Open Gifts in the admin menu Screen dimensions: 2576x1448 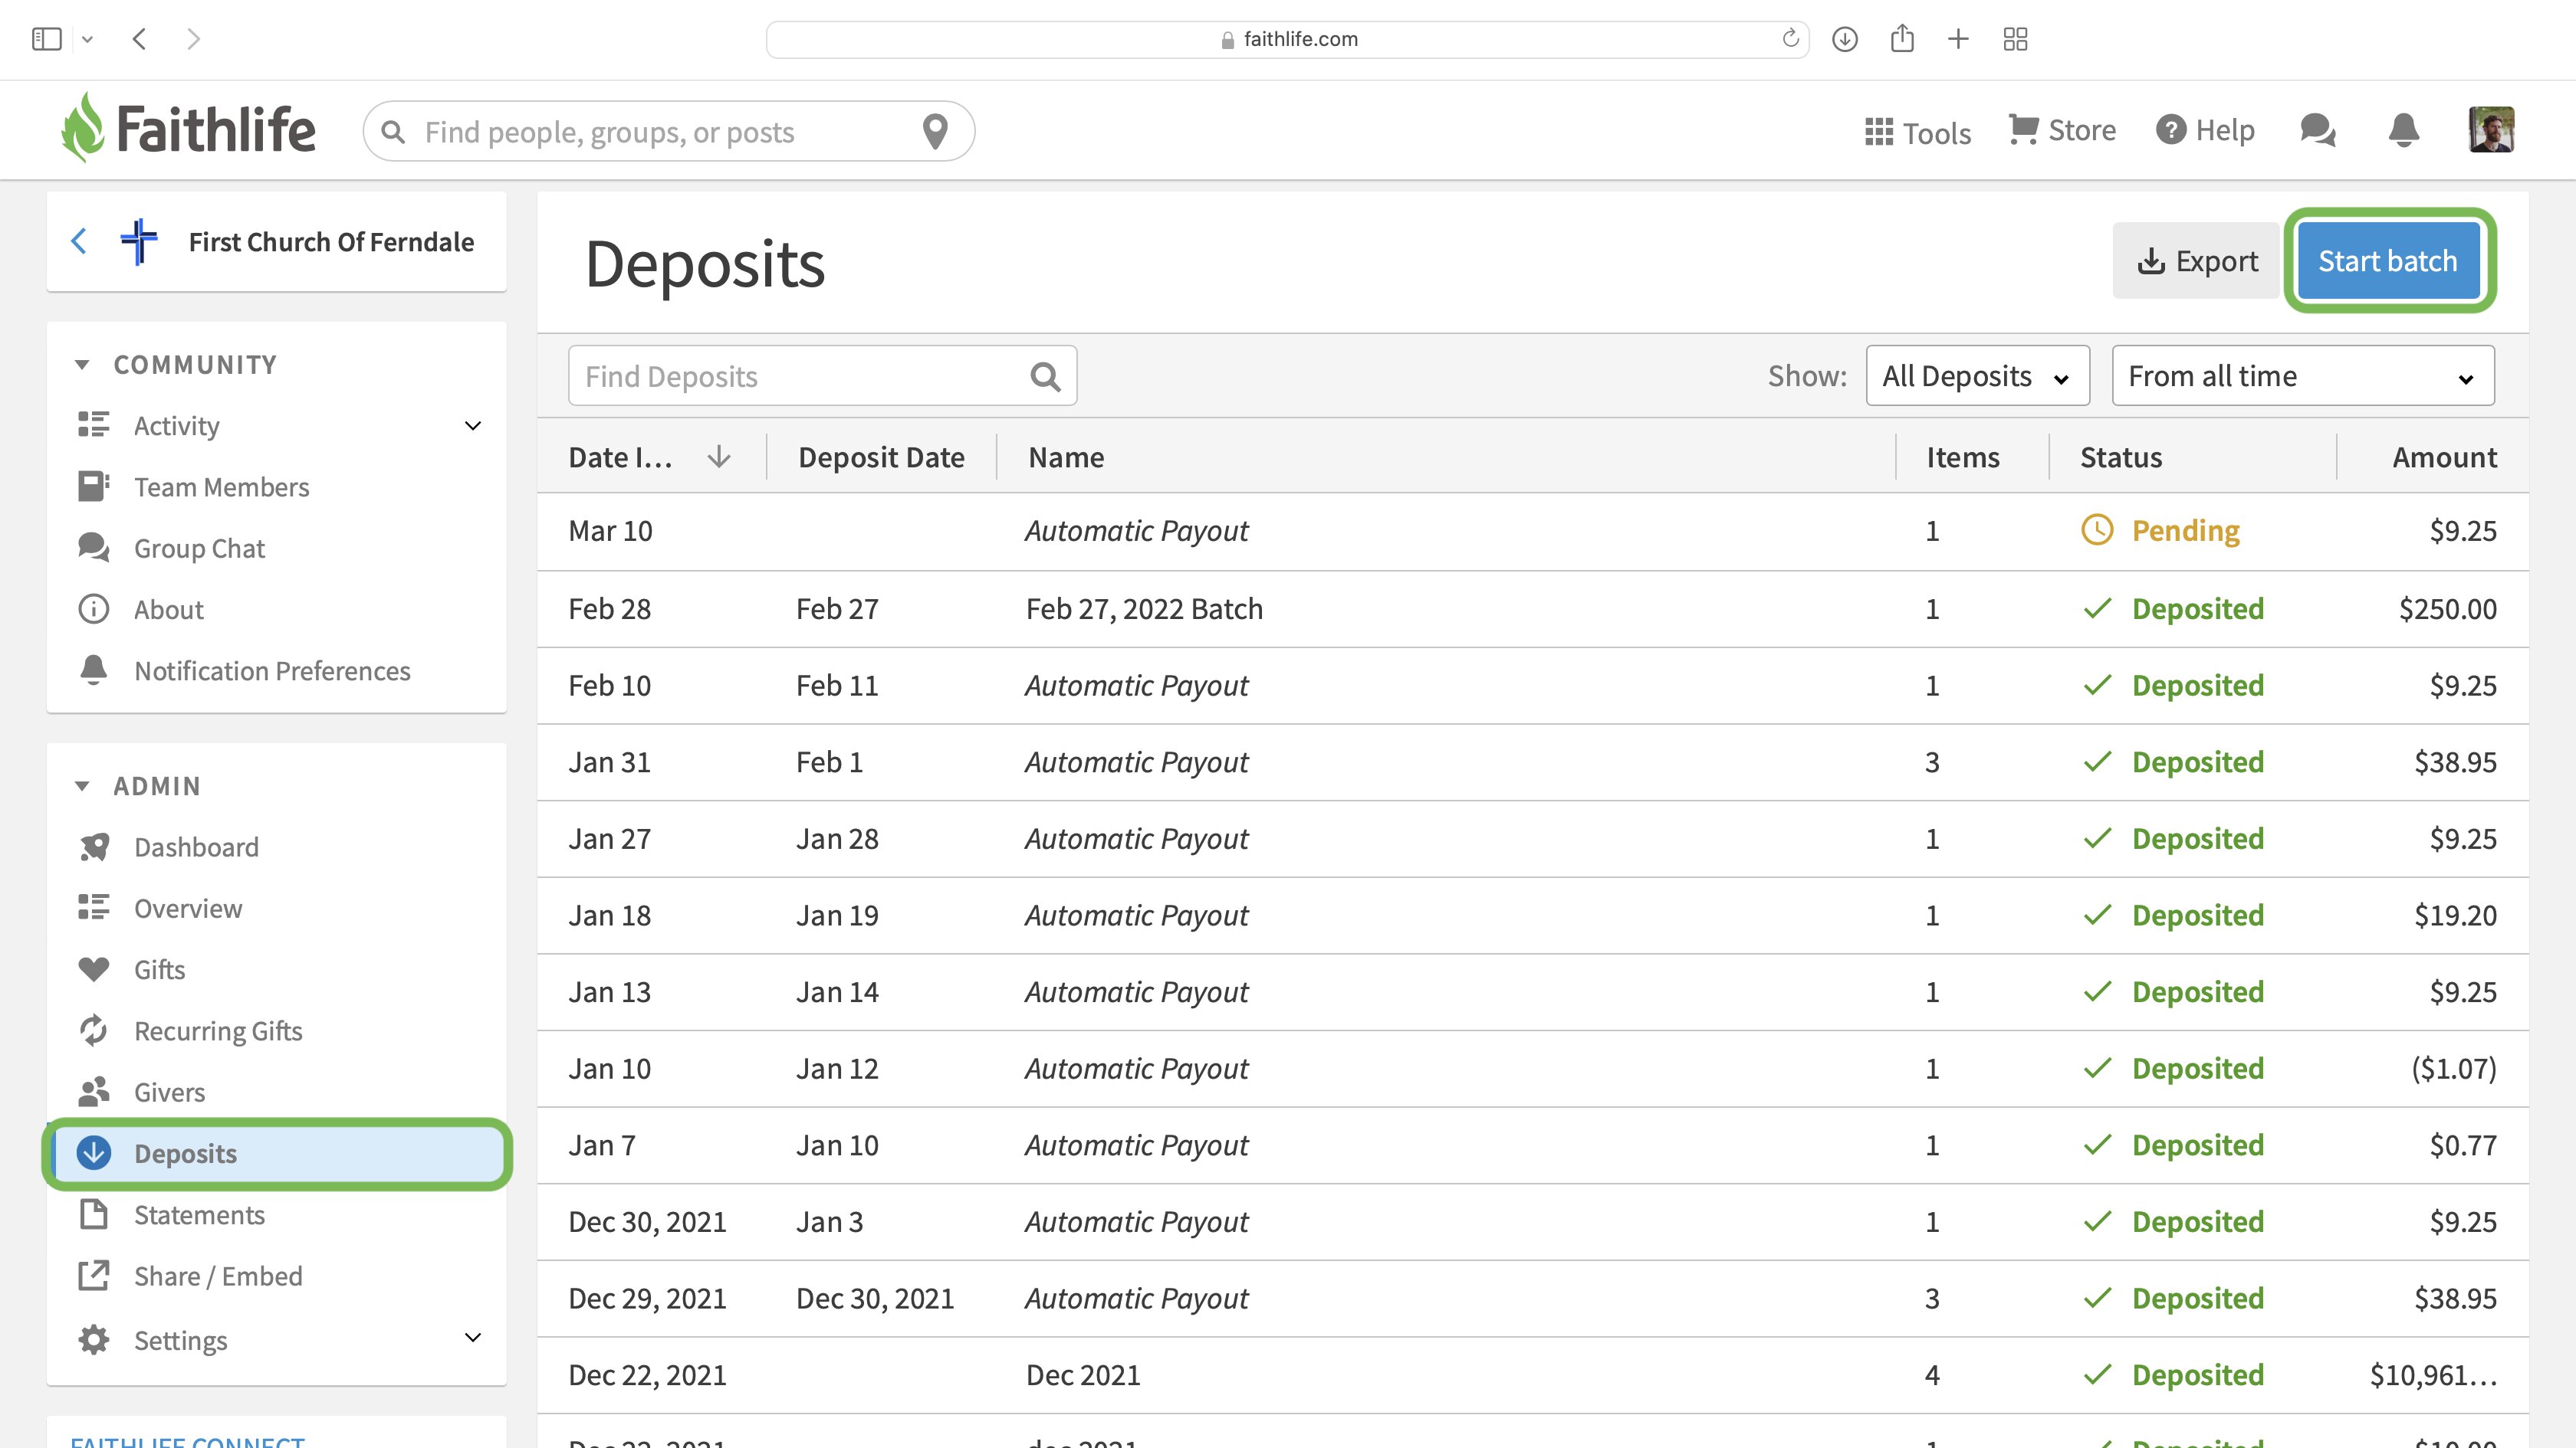coord(160,969)
